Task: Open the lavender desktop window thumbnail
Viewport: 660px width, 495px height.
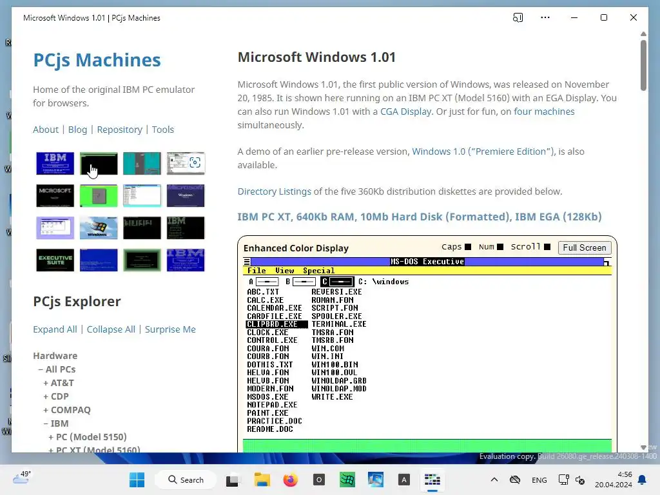Action: pos(55,228)
